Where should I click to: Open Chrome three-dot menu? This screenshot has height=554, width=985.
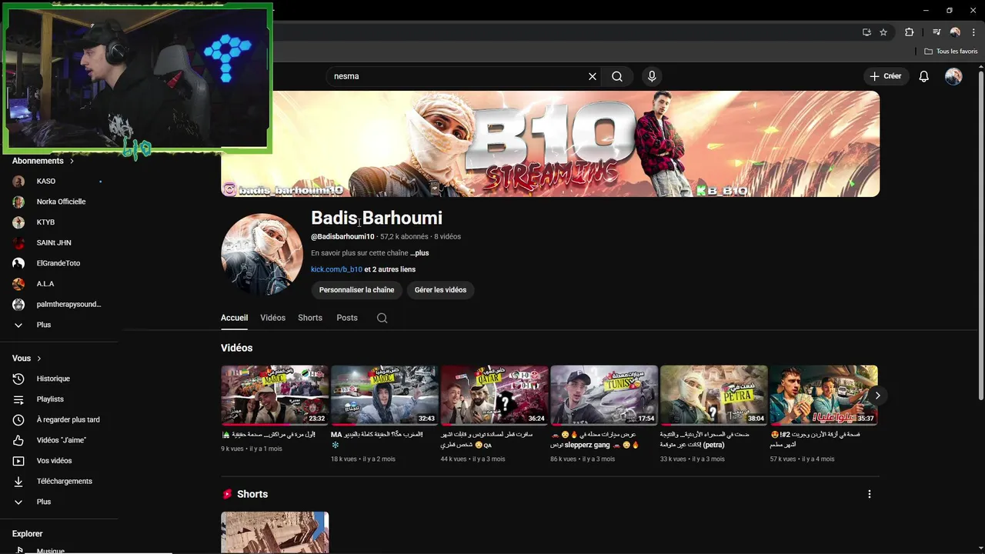pyautogui.click(x=973, y=32)
